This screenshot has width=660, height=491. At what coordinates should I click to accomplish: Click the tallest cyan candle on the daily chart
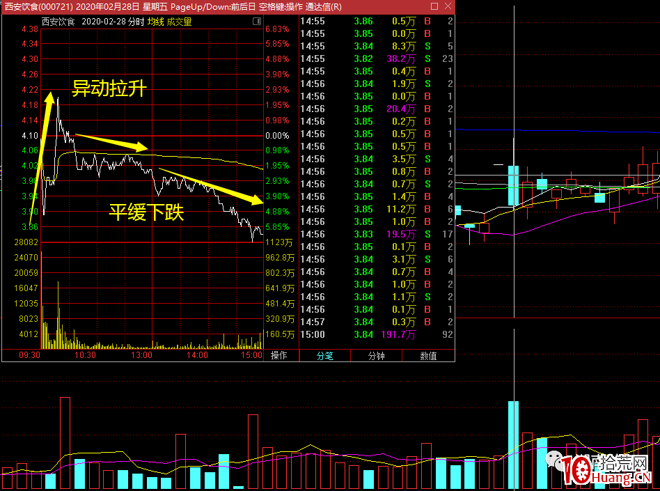click(x=513, y=186)
